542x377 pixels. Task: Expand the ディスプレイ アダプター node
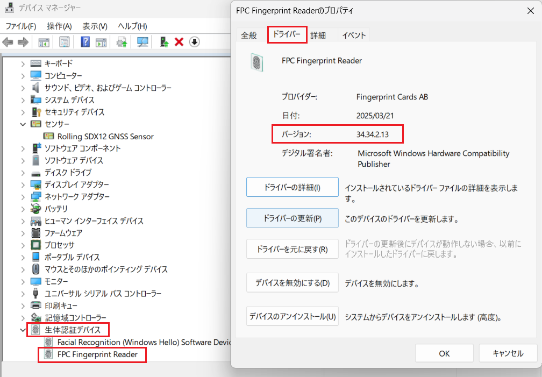[23, 184]
